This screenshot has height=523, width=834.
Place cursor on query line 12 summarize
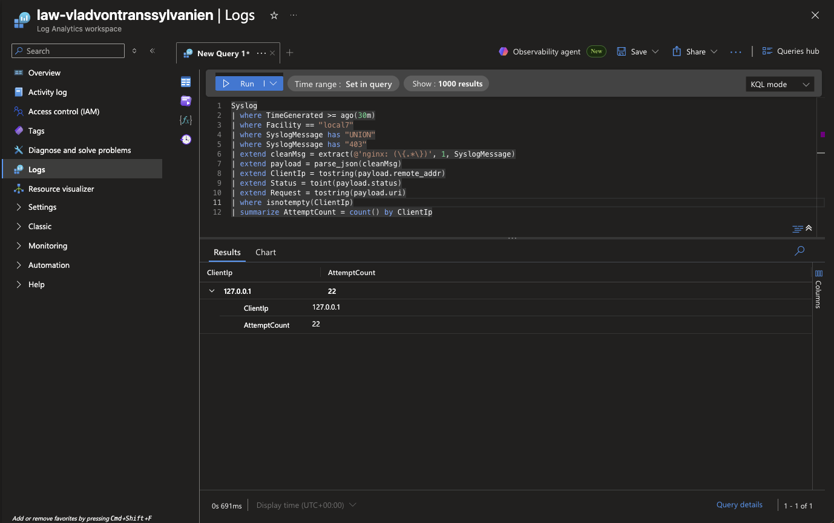[259, 212]
